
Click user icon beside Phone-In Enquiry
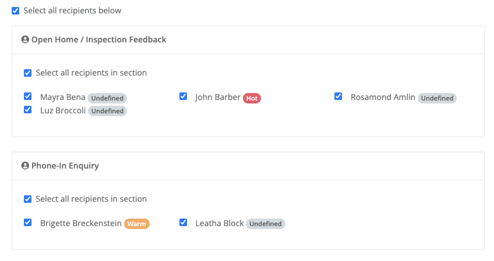click(x=25, y=166)
